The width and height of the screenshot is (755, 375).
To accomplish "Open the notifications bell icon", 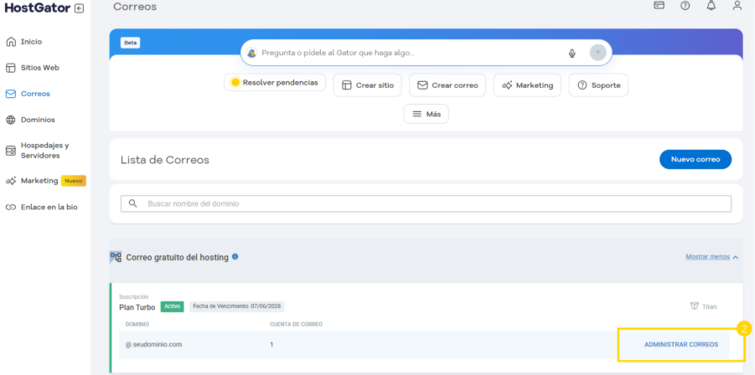I will (711, 6).
